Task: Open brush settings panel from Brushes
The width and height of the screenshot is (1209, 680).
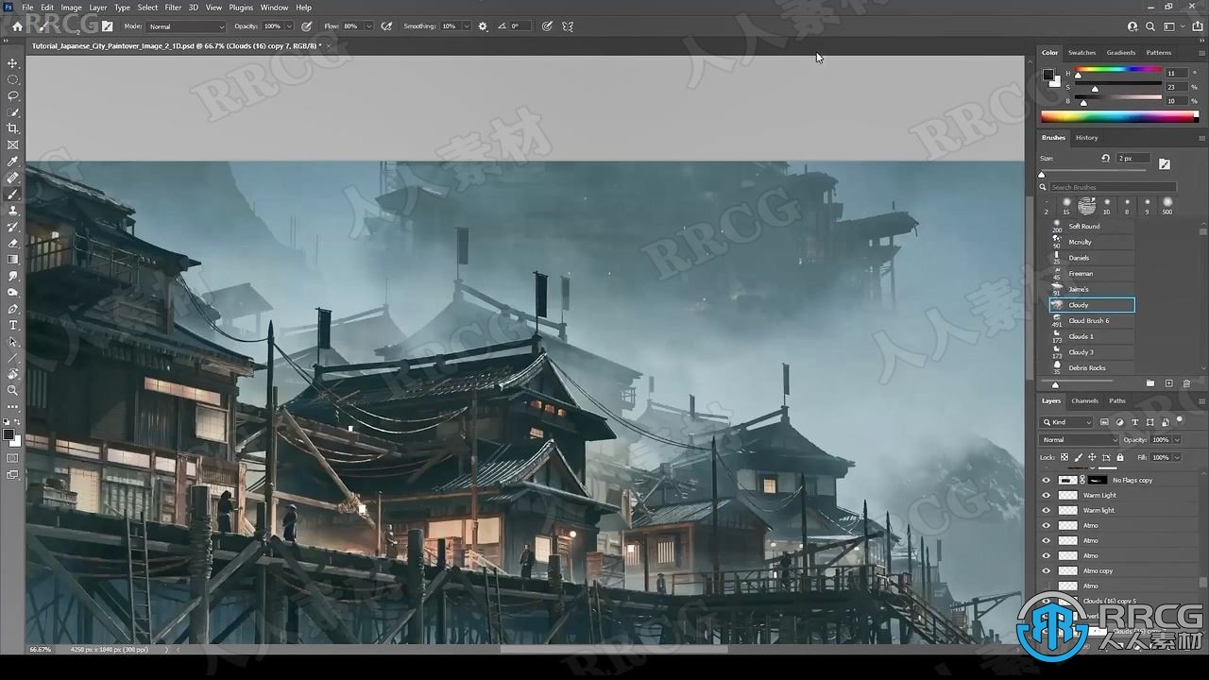Action: pos(1165,163)
